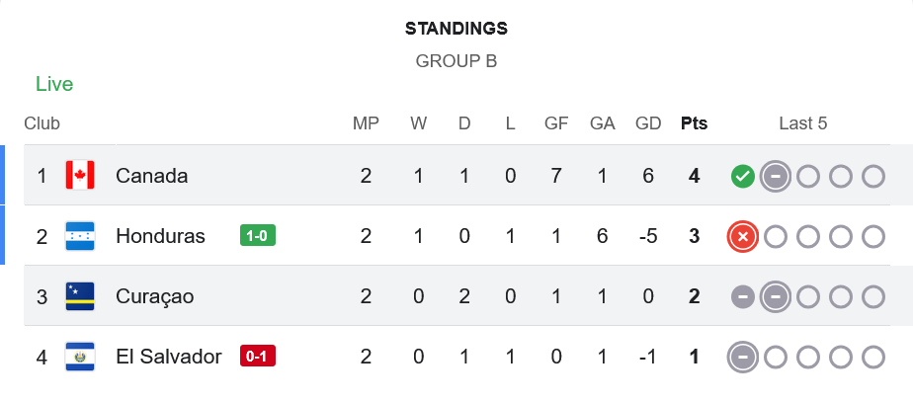Open Honduras' live 1-0 score badge
913x403 pixels.
point(257,236)
